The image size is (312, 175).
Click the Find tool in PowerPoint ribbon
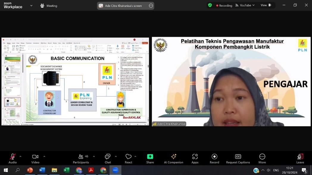(x=110, y=46)
